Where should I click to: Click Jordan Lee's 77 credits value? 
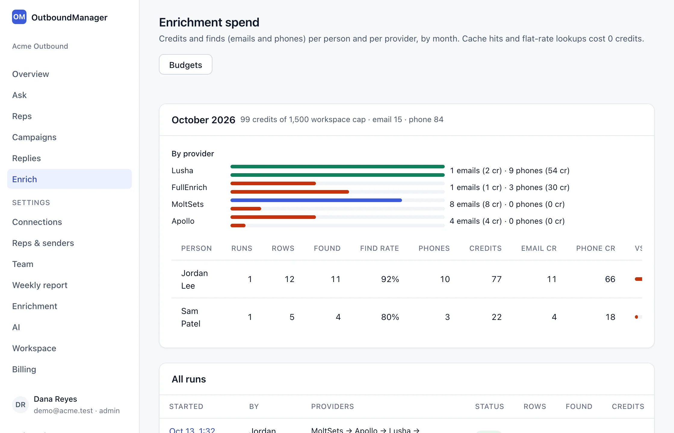[496, 279]
